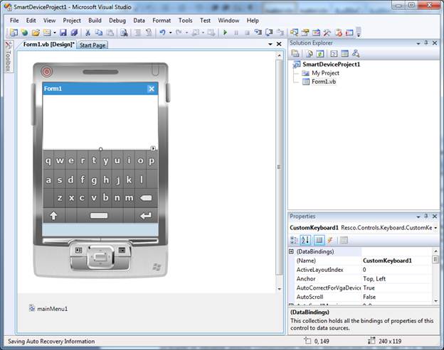
Task: Open Solution Explorer from main toolbar icon
Action: point(294,33)
